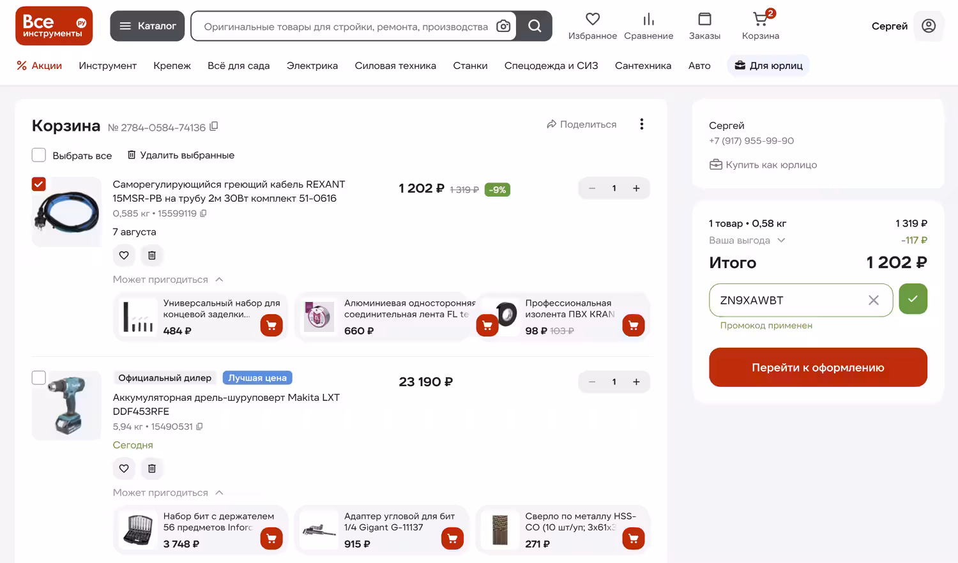Open Избранное favorites heart in header
The width and height of the screenshot is (958, 563).
click(593, 26)
